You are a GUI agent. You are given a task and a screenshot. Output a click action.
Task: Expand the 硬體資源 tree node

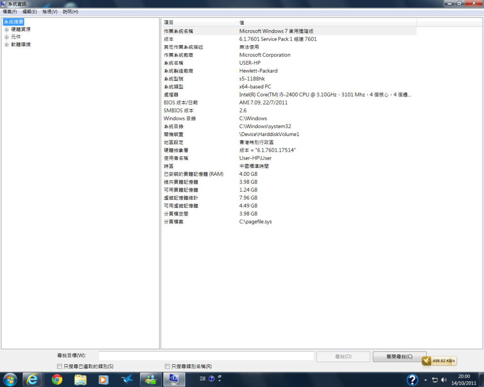pyautogui.click(x=7, y=29)
